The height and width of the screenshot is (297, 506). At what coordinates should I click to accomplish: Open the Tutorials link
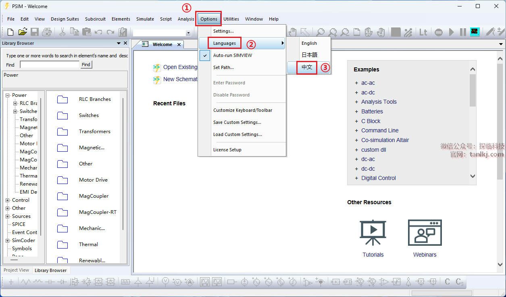pos(373,255)
